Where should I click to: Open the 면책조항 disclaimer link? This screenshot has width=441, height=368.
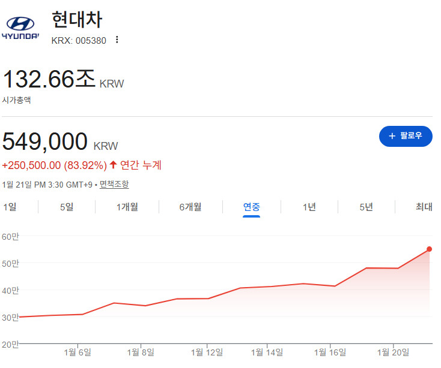point(114,185)
